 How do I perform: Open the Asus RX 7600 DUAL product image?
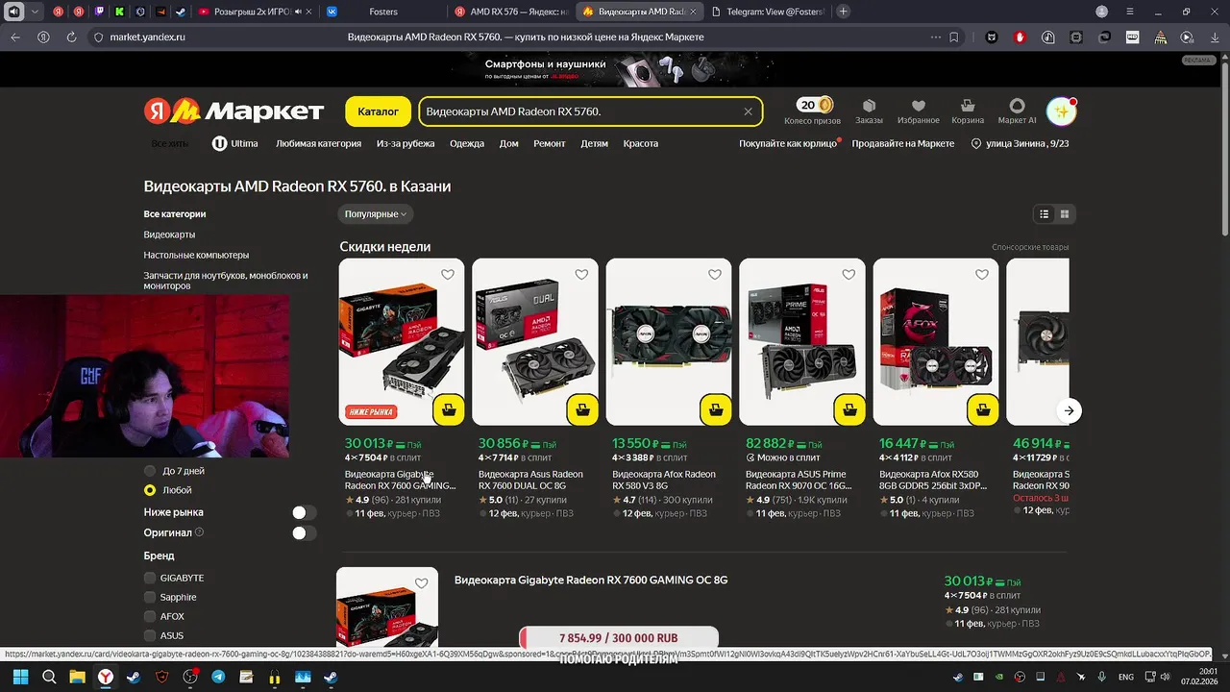click(x=535, y=341)
